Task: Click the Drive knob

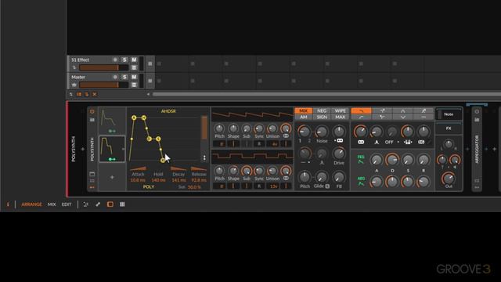Action: [339, 154]
